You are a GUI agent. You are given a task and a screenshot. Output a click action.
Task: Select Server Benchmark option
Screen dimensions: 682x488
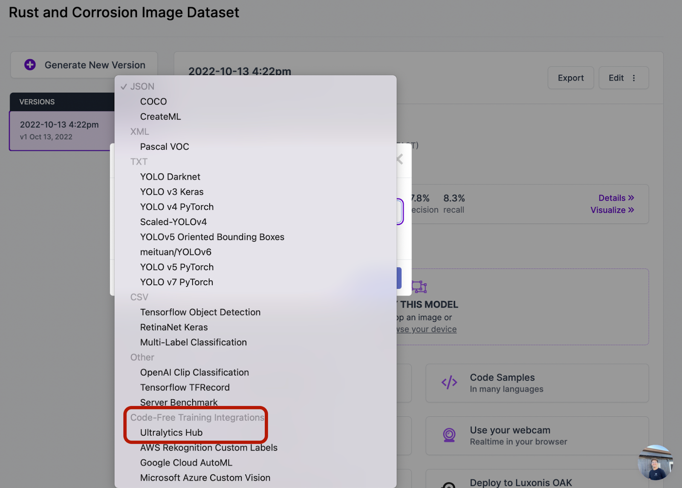click(x=179, y=402)
